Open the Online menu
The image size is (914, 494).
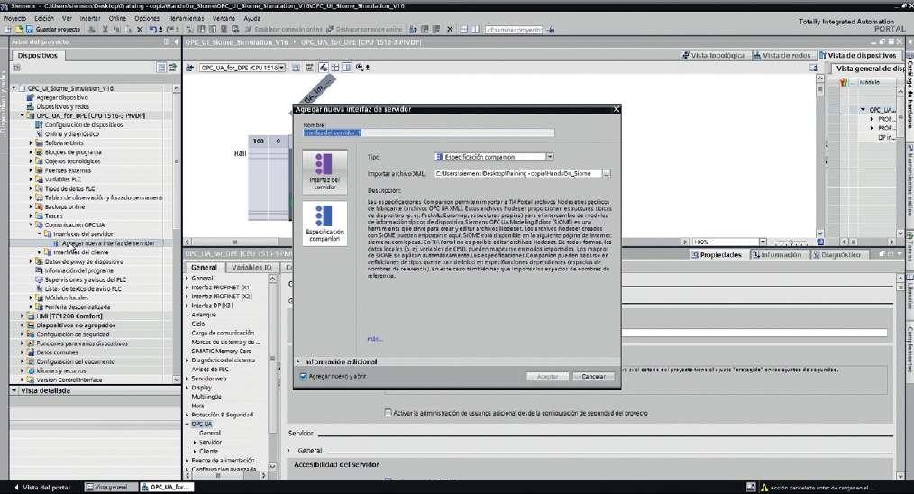click(x=117, y=18)
